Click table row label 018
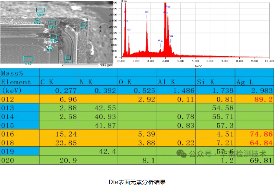Viewport: 274px width, 187px height. (x=20, y=143)
